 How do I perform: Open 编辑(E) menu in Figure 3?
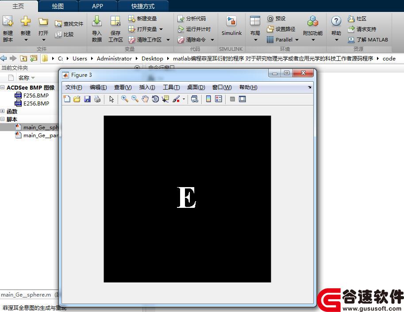point(98,87)
